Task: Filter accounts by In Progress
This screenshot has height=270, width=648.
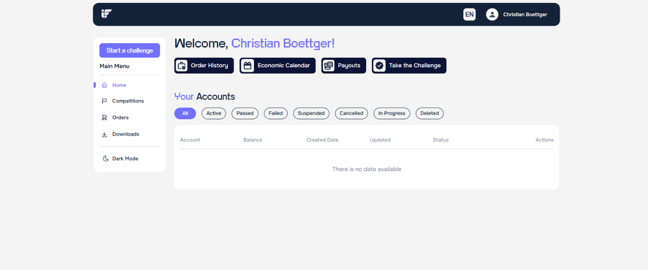Action: tap(392, 113)
